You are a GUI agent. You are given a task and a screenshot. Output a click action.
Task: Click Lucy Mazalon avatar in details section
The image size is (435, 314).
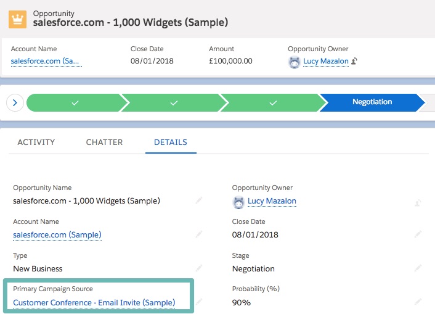238,202
